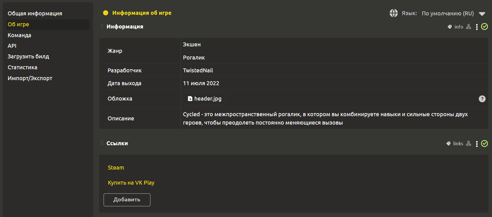Viewport: 492px width, 217px height.
Task: Click the TwistedNail developer value
Action: point(198,70)
